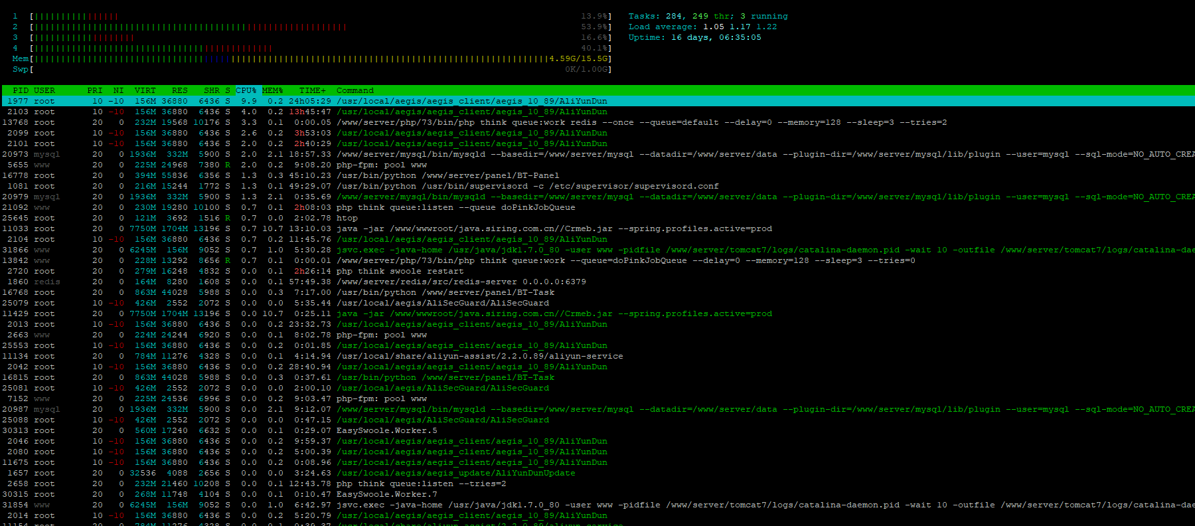Viewport: 1195px width, 526px height.
Task: Select java Crmeb.jar thread row PID 11429
Action: (x=597, y=313)
